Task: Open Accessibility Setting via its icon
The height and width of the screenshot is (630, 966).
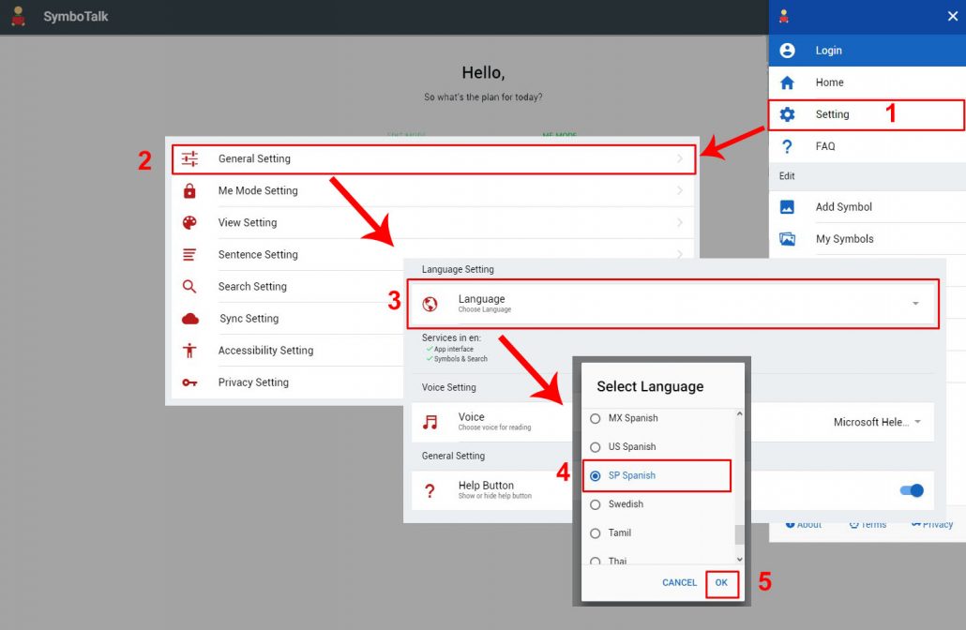Action: [188, 350]
